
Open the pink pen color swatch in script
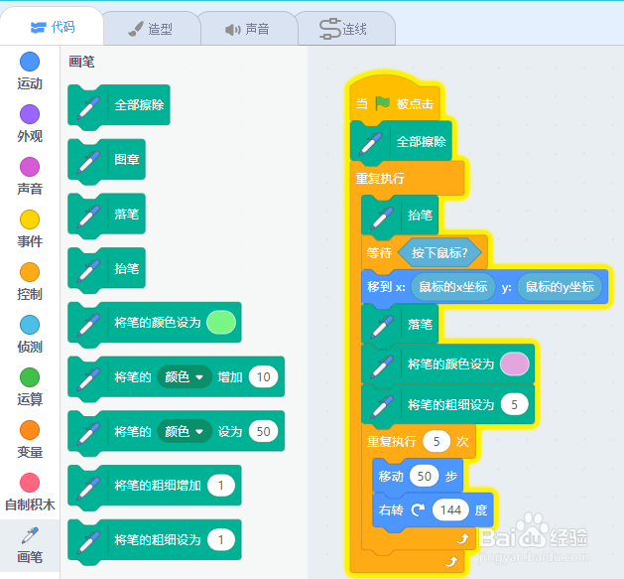click(x=515, y=363)
